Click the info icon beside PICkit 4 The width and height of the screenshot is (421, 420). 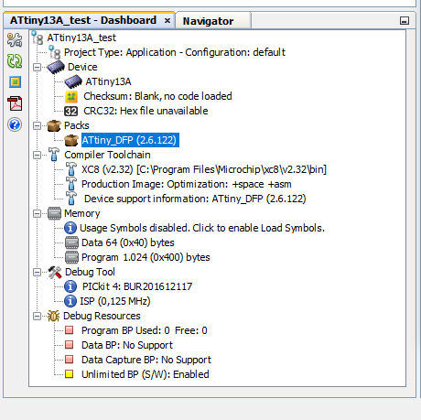70,286
